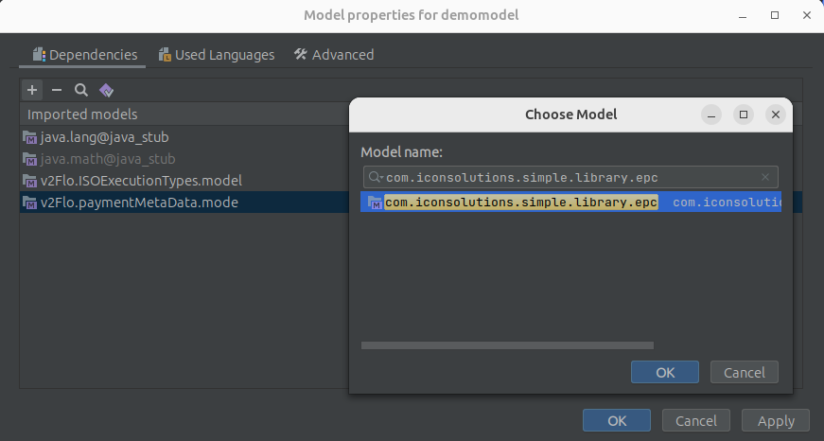Minimize the Model properties window
The width and height of the screenshot is (824, 441).
(743, 15)
